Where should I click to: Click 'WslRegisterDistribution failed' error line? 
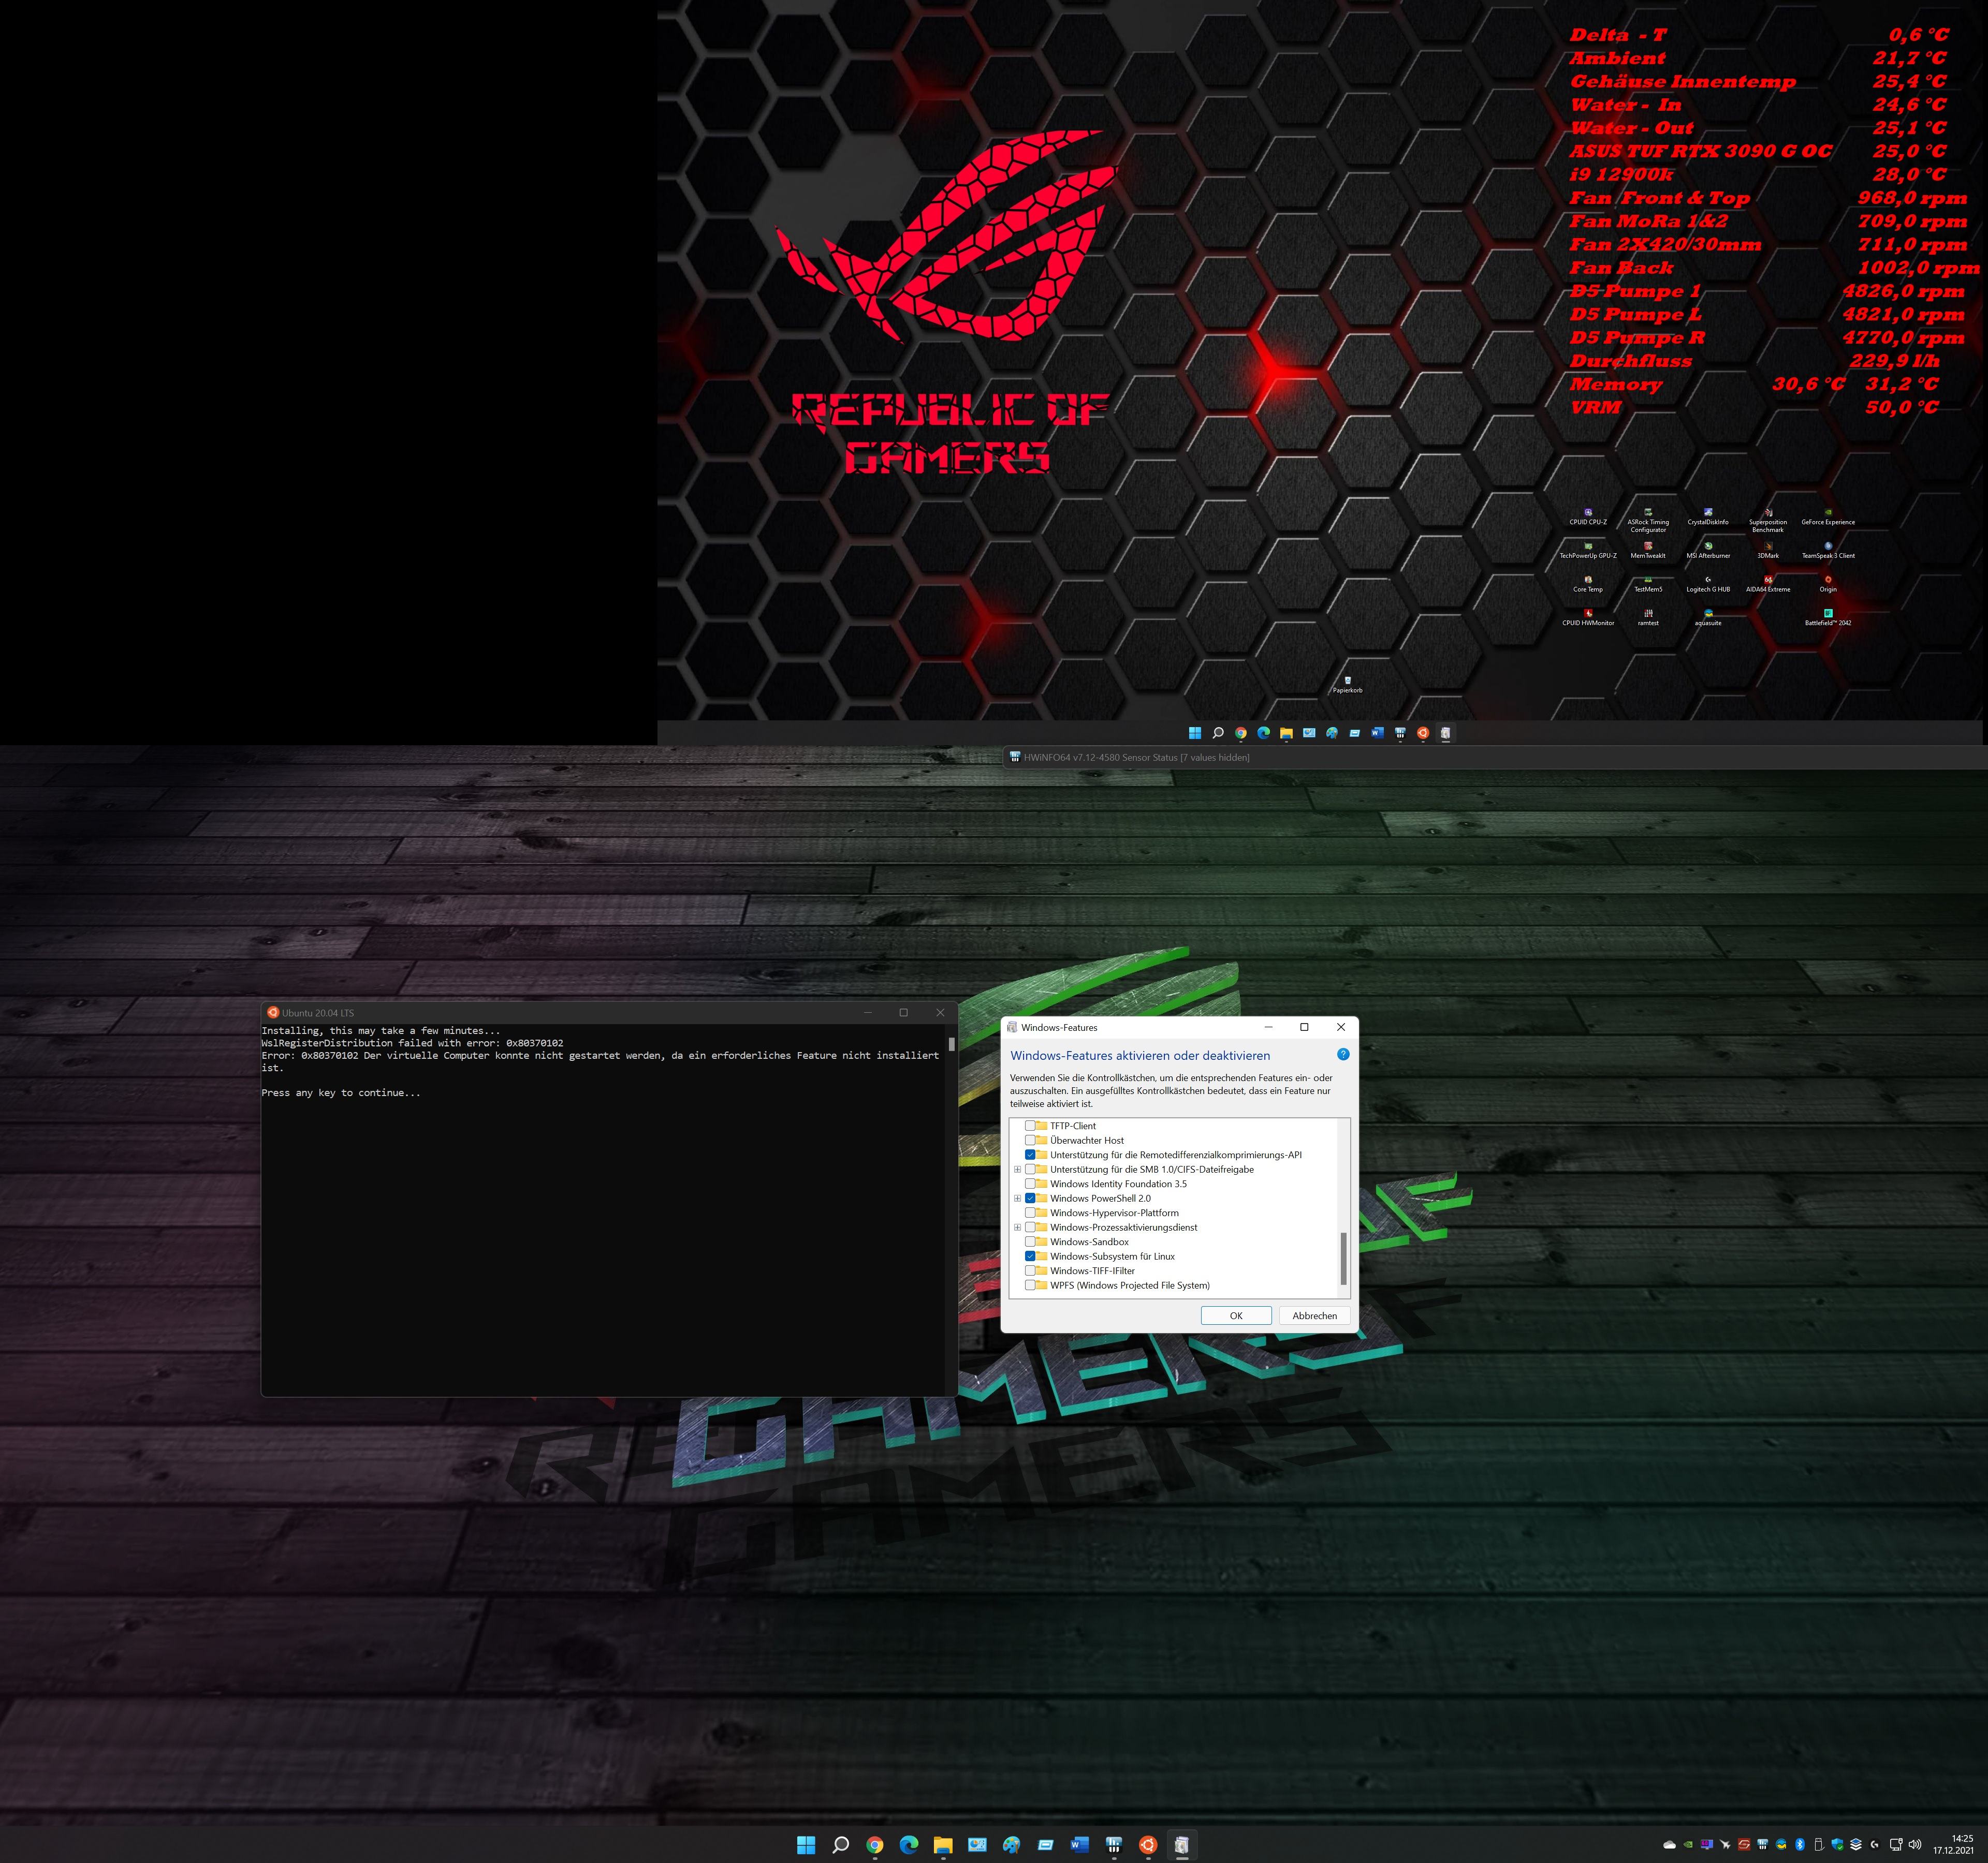click(412, 1042)
